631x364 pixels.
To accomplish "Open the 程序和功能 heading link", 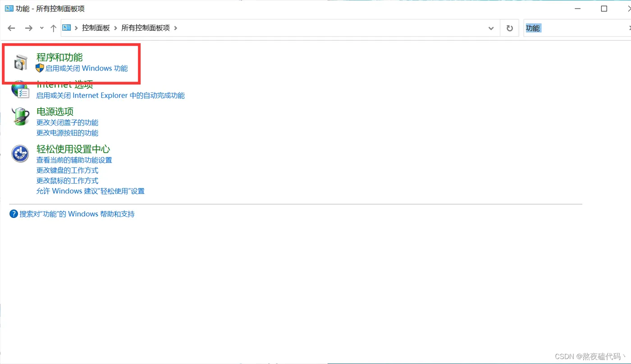I will (x=59, y=57).
